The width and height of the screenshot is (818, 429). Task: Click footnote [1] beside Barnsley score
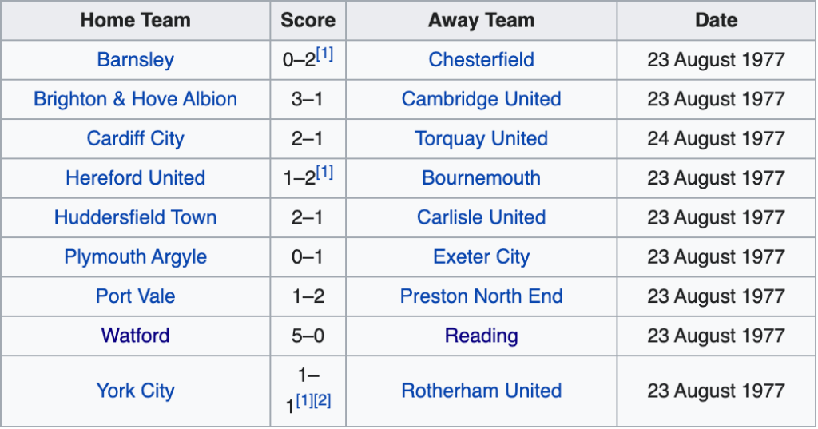(325, 54)
